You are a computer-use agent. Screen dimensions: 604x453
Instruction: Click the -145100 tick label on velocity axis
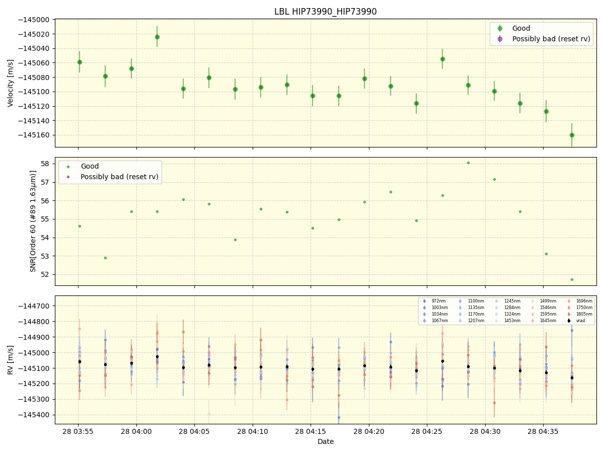click(34, 92)
